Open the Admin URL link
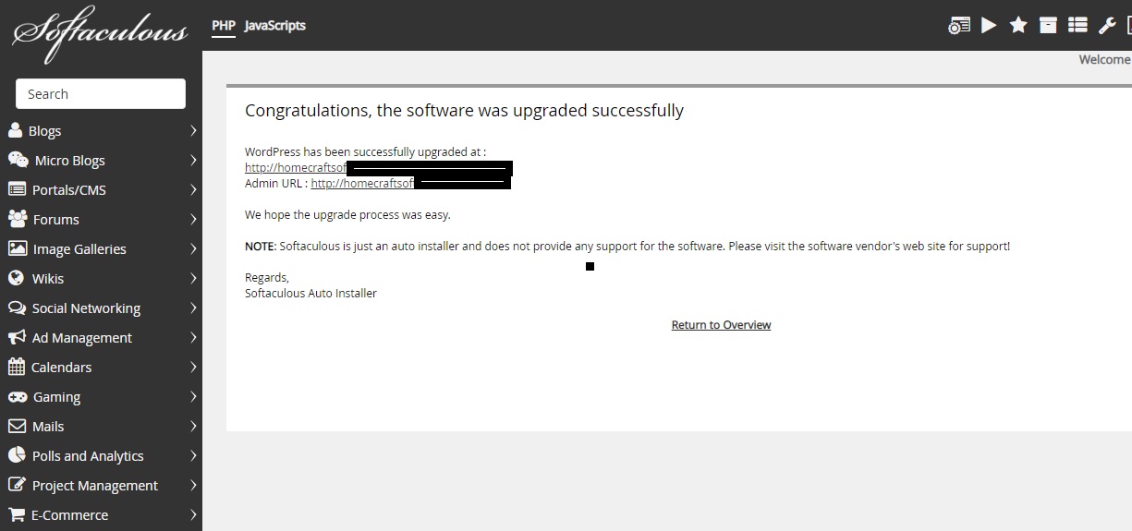The width and height of the screenshot is (1132, 531). [x=361, y=183]
